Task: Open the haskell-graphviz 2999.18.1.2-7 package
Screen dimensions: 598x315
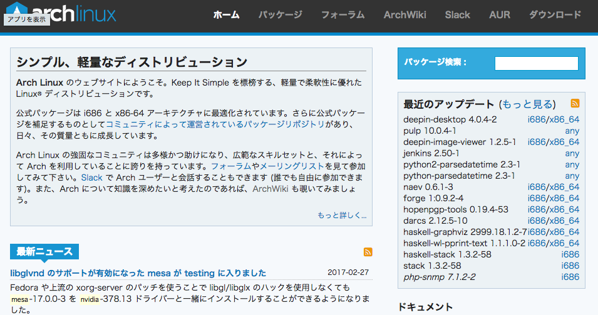Action: pos(465,232)
